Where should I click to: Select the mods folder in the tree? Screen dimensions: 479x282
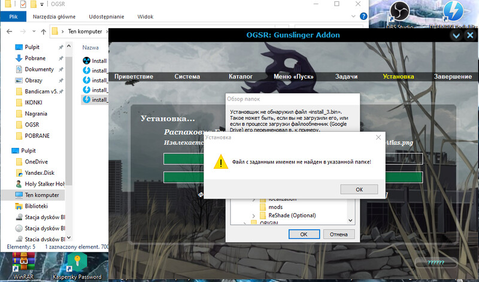pos(275,207)
